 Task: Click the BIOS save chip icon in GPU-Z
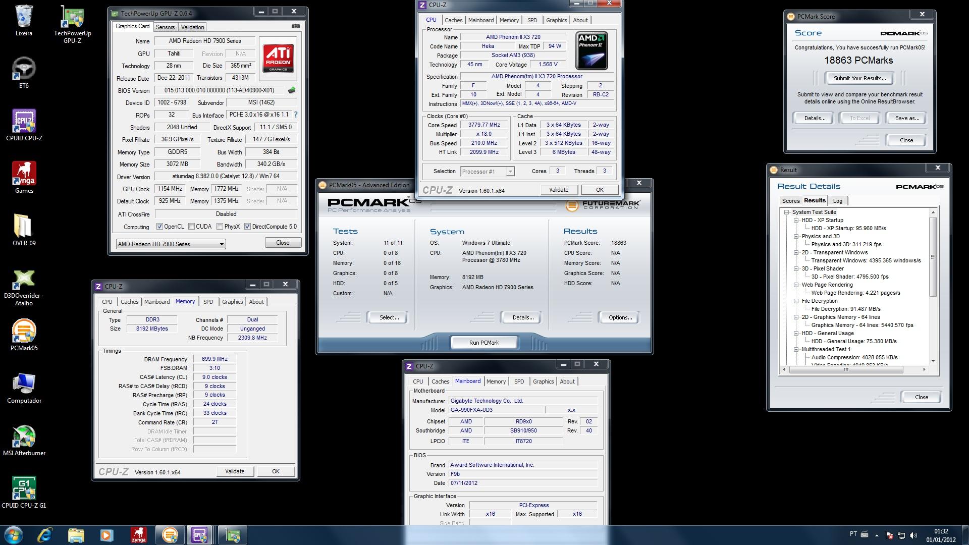(x=292, y=90)
